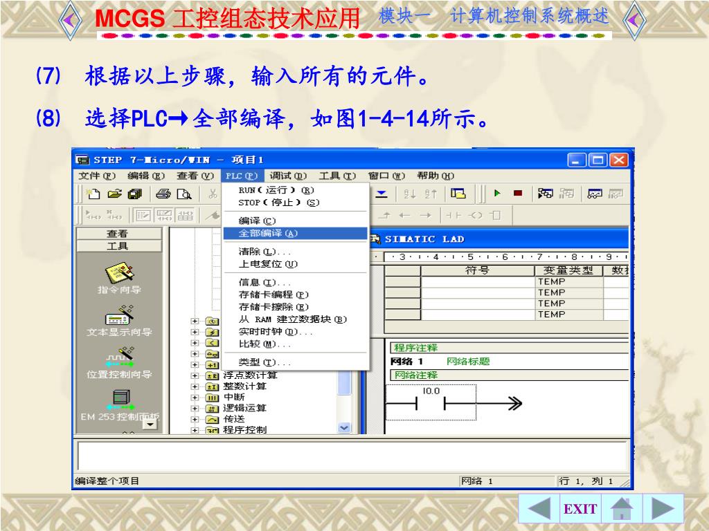
Task: Open the 窗口(W) menu
Action: pyautogui.click(x=386, y=176)
